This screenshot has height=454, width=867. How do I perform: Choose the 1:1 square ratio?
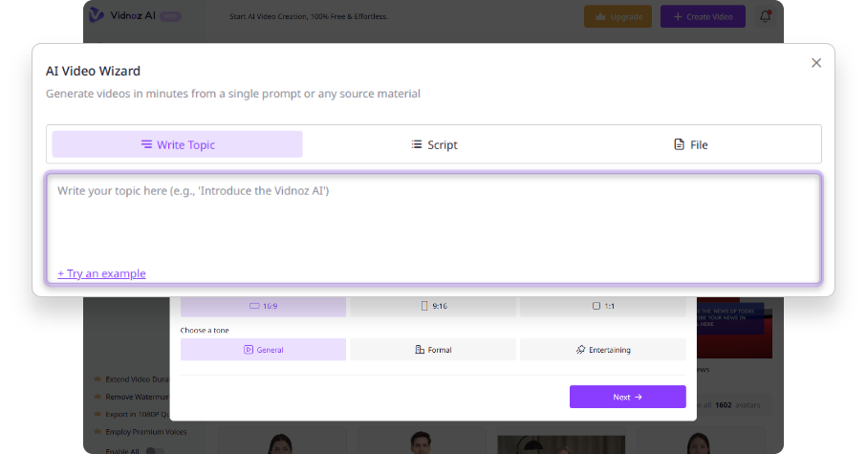pyautogui.click(x=602, y=307)
